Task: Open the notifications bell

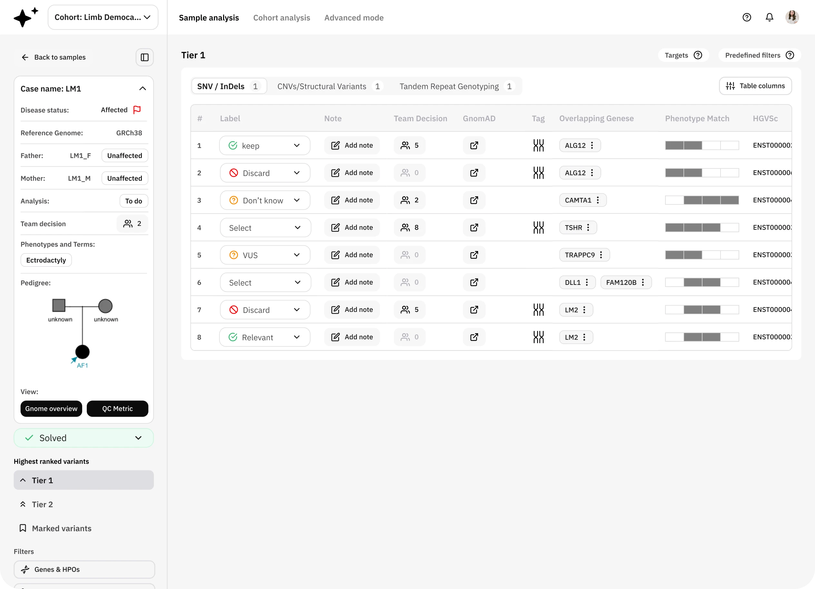Action: click(x=769, y=17)
